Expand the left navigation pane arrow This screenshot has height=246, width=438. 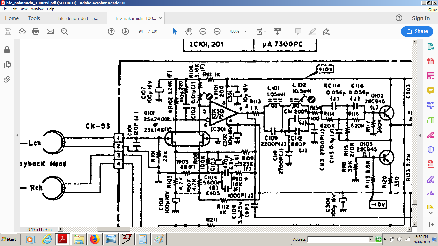[18, 135]
